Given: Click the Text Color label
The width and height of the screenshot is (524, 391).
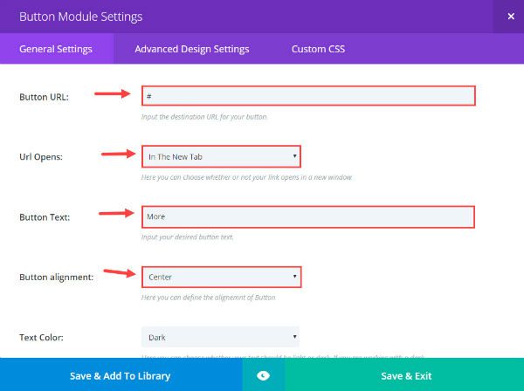Looking at the screenshot, I should 44,337.
